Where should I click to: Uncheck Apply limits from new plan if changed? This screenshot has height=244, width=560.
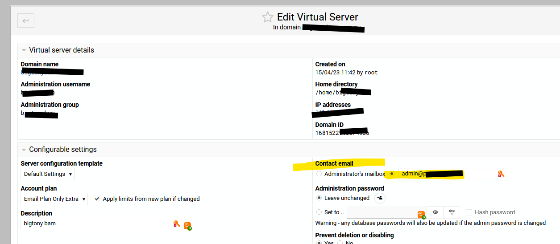pos(97,199)
